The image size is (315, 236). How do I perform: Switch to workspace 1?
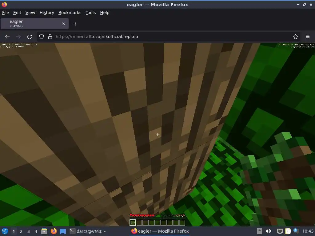click(x=14, y=231)
